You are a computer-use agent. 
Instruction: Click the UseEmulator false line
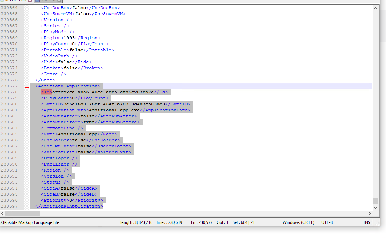click(86, 146)
